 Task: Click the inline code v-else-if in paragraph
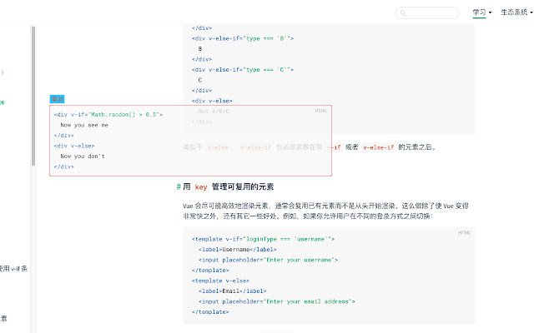(x=378, y=147)
